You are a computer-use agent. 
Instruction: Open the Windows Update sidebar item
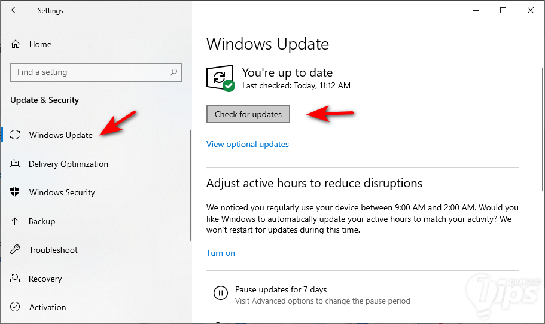click(60, 135)
